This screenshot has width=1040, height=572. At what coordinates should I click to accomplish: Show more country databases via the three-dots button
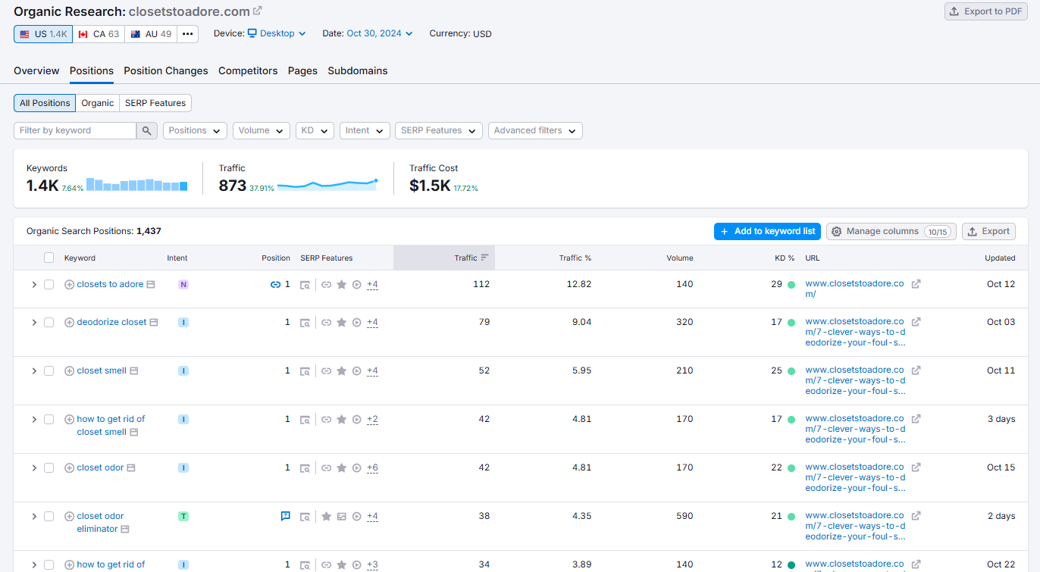pos(187,34)
